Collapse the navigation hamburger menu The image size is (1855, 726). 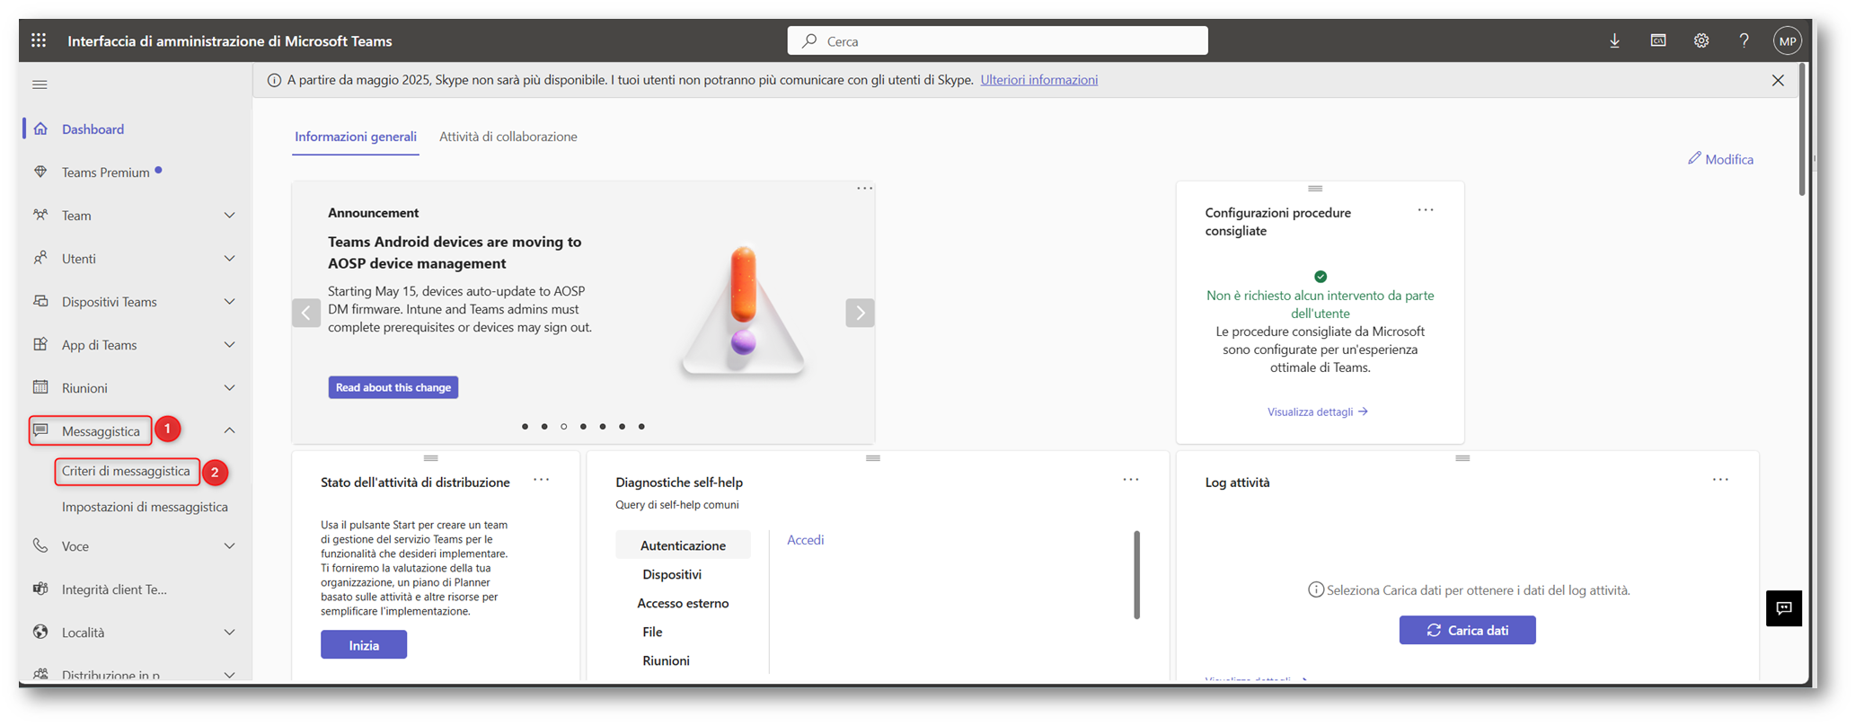[x=40, y=84]
